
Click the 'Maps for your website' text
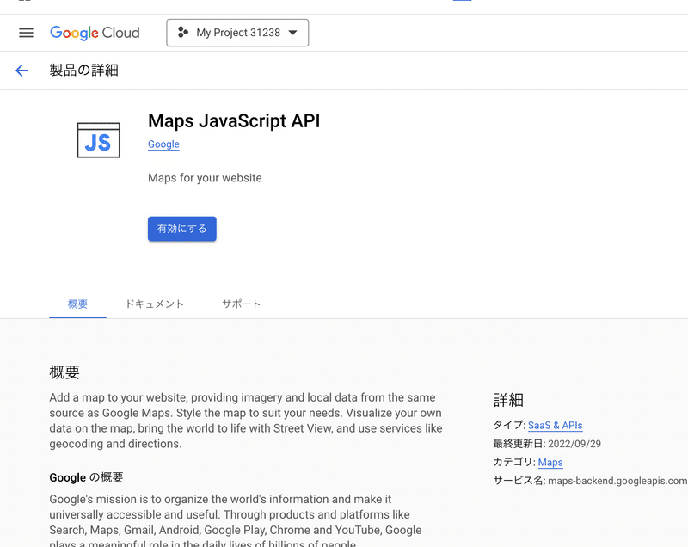(205, 178)
